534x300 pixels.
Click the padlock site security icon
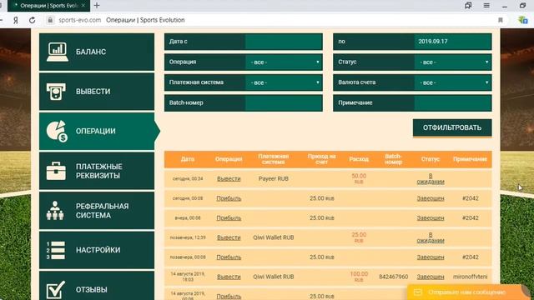(x=50, y=20)
